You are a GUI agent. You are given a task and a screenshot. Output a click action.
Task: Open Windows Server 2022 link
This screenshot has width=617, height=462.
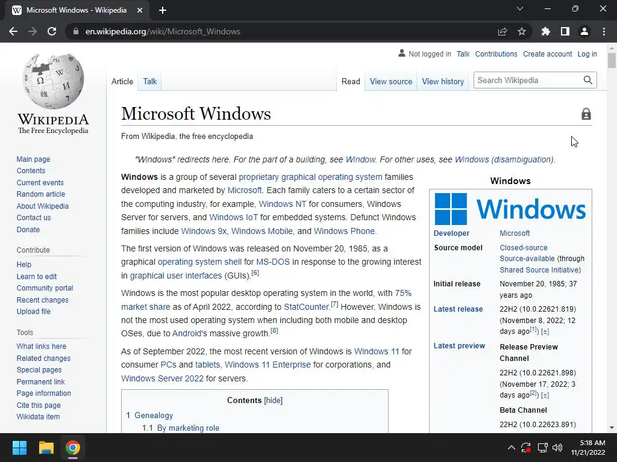pyautogui.click(x=162, y=378)
